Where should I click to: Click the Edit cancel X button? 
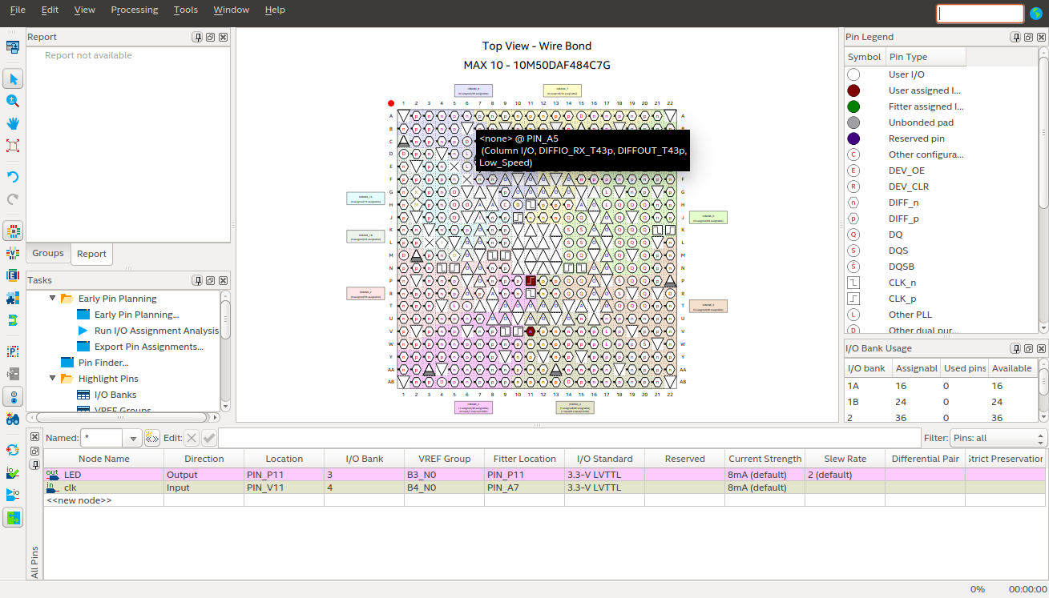(x=192, y=438)
